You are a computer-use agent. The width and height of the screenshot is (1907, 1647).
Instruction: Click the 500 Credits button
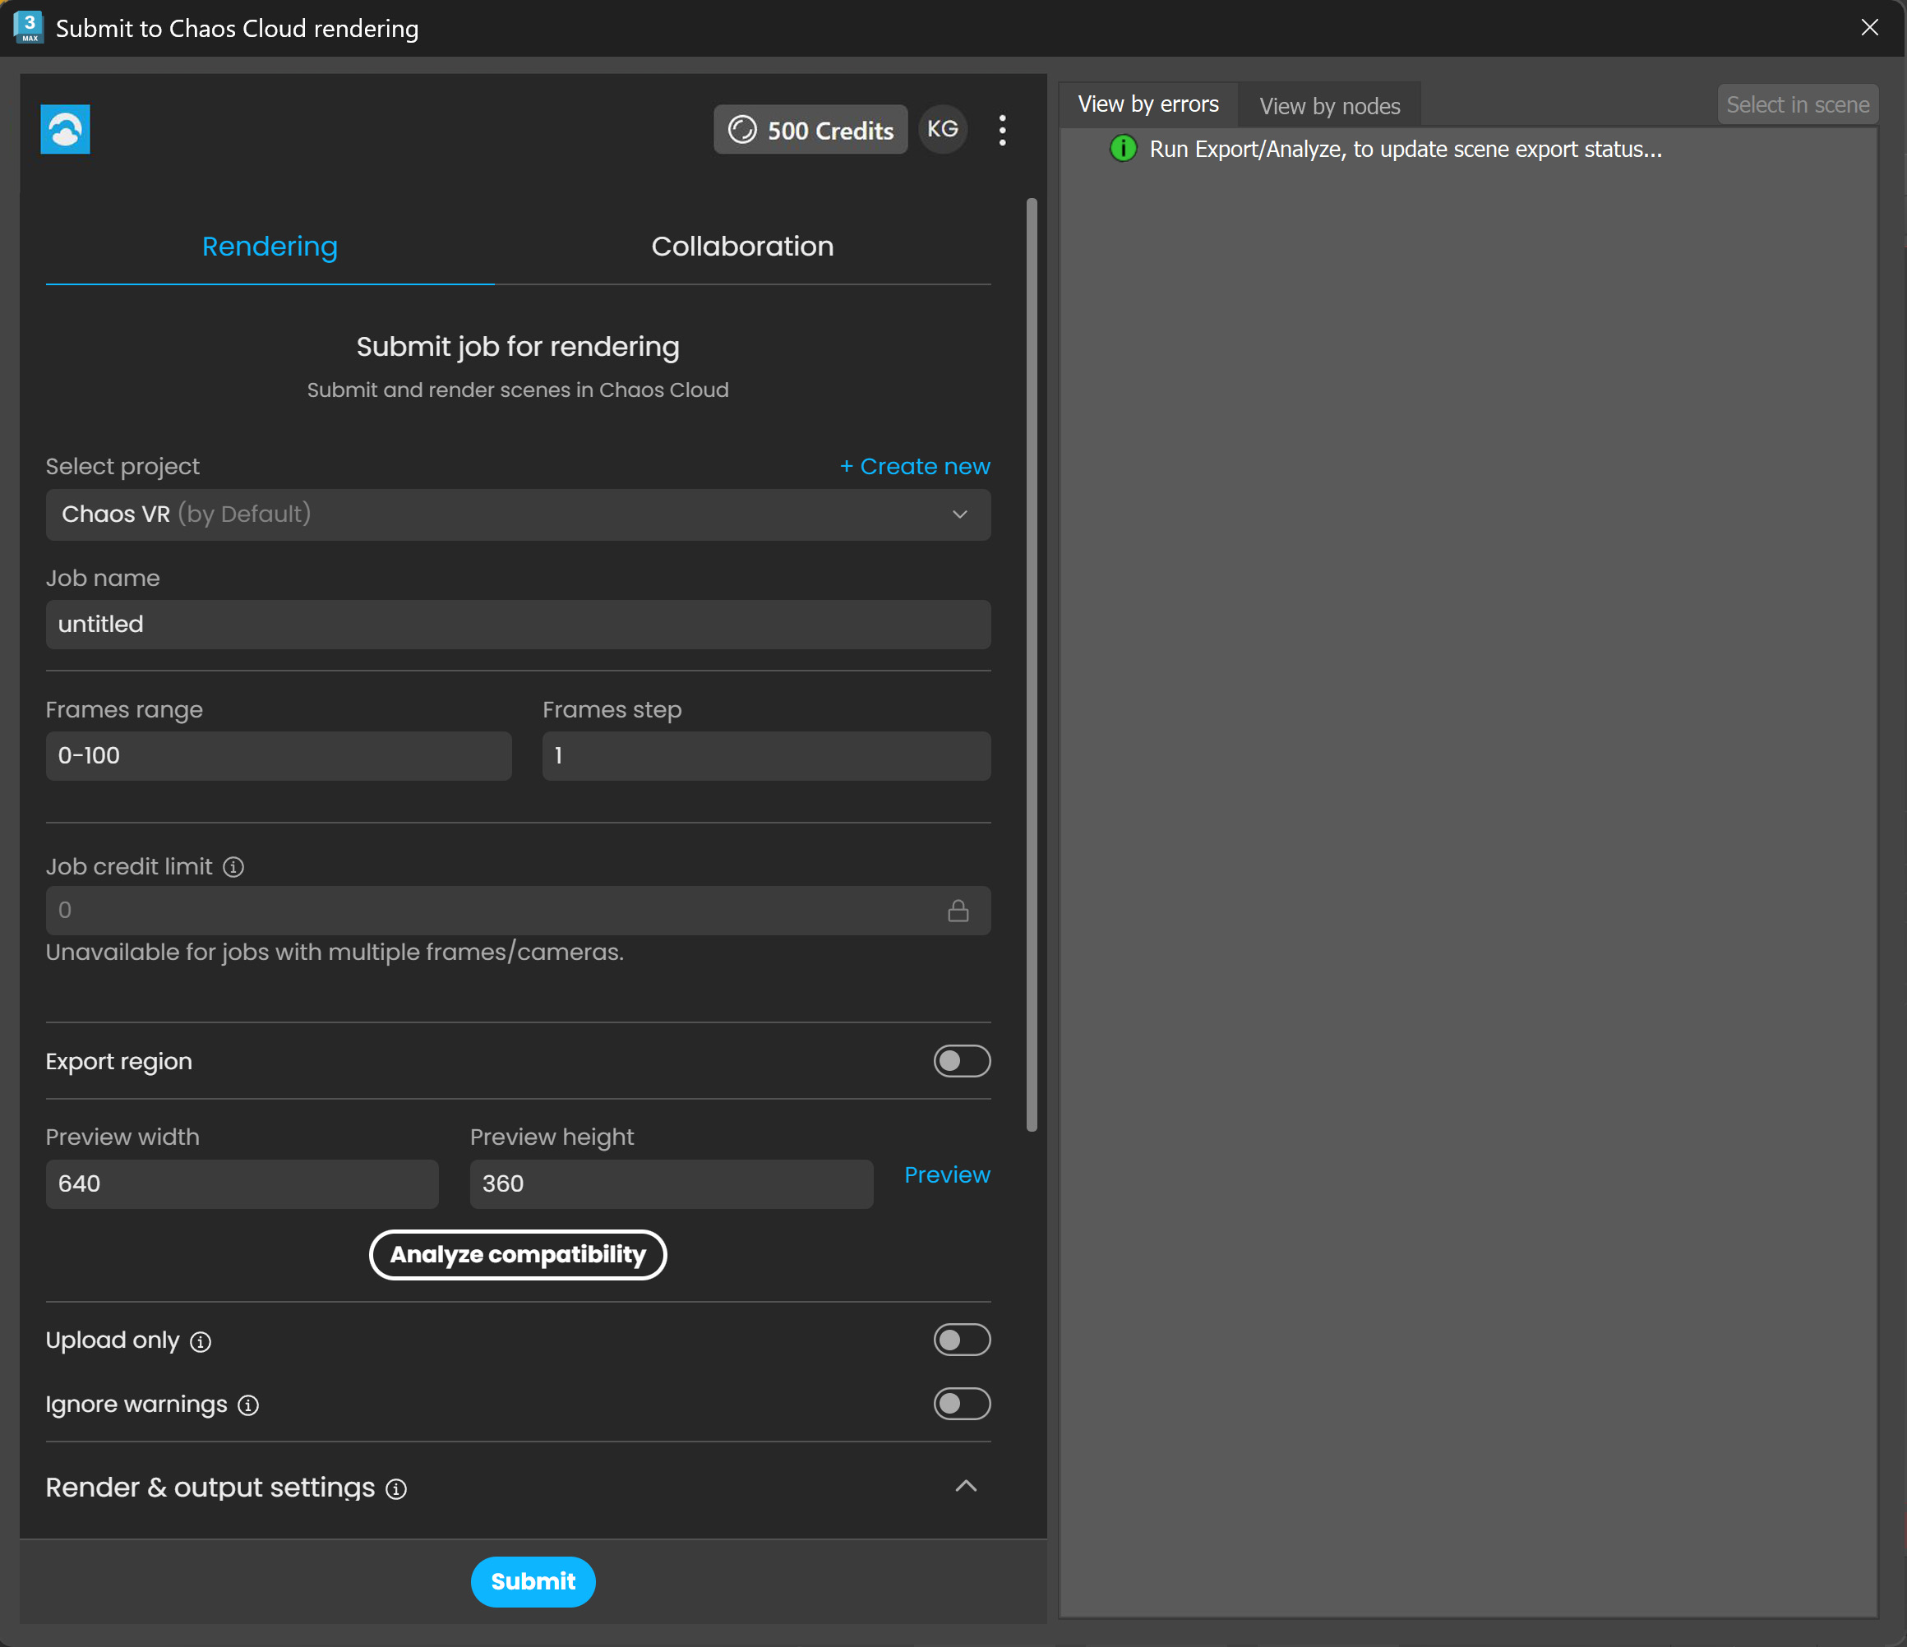coord(810,130)
